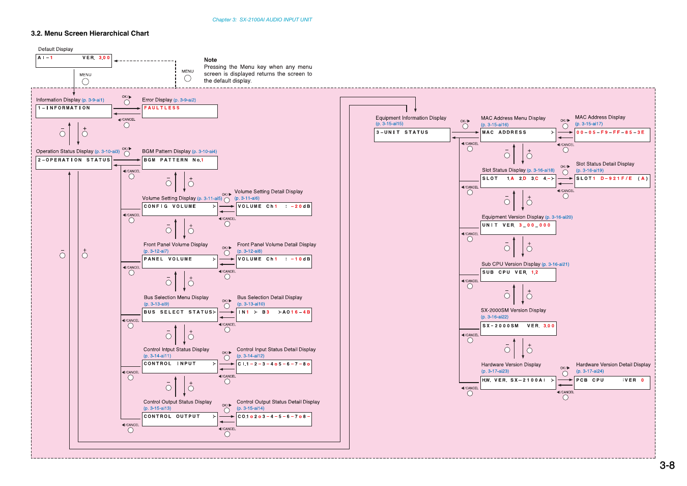Follow p. 3-16-ai22 SX-2000SM Version reference

(x=495, y=317)
